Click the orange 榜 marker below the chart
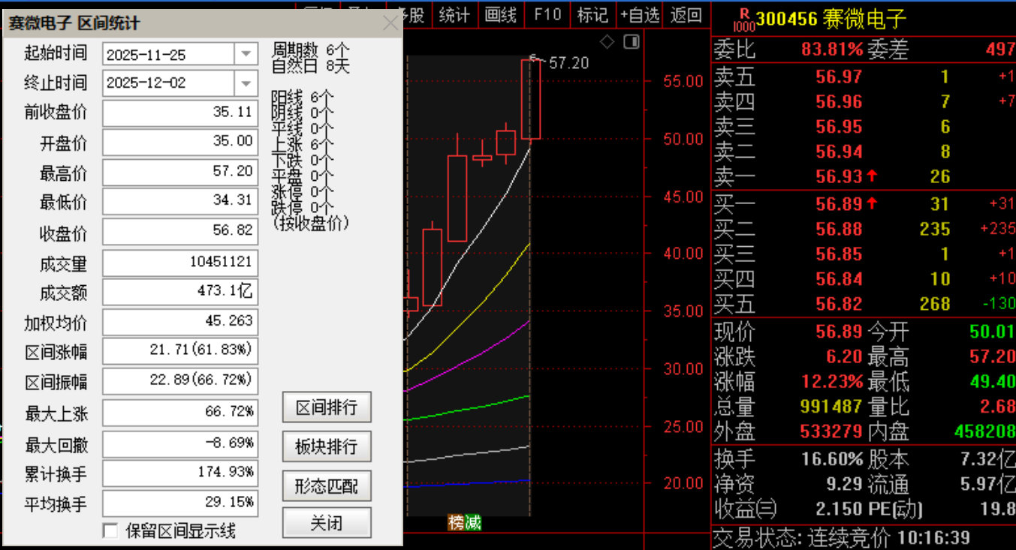 [456, 522]
